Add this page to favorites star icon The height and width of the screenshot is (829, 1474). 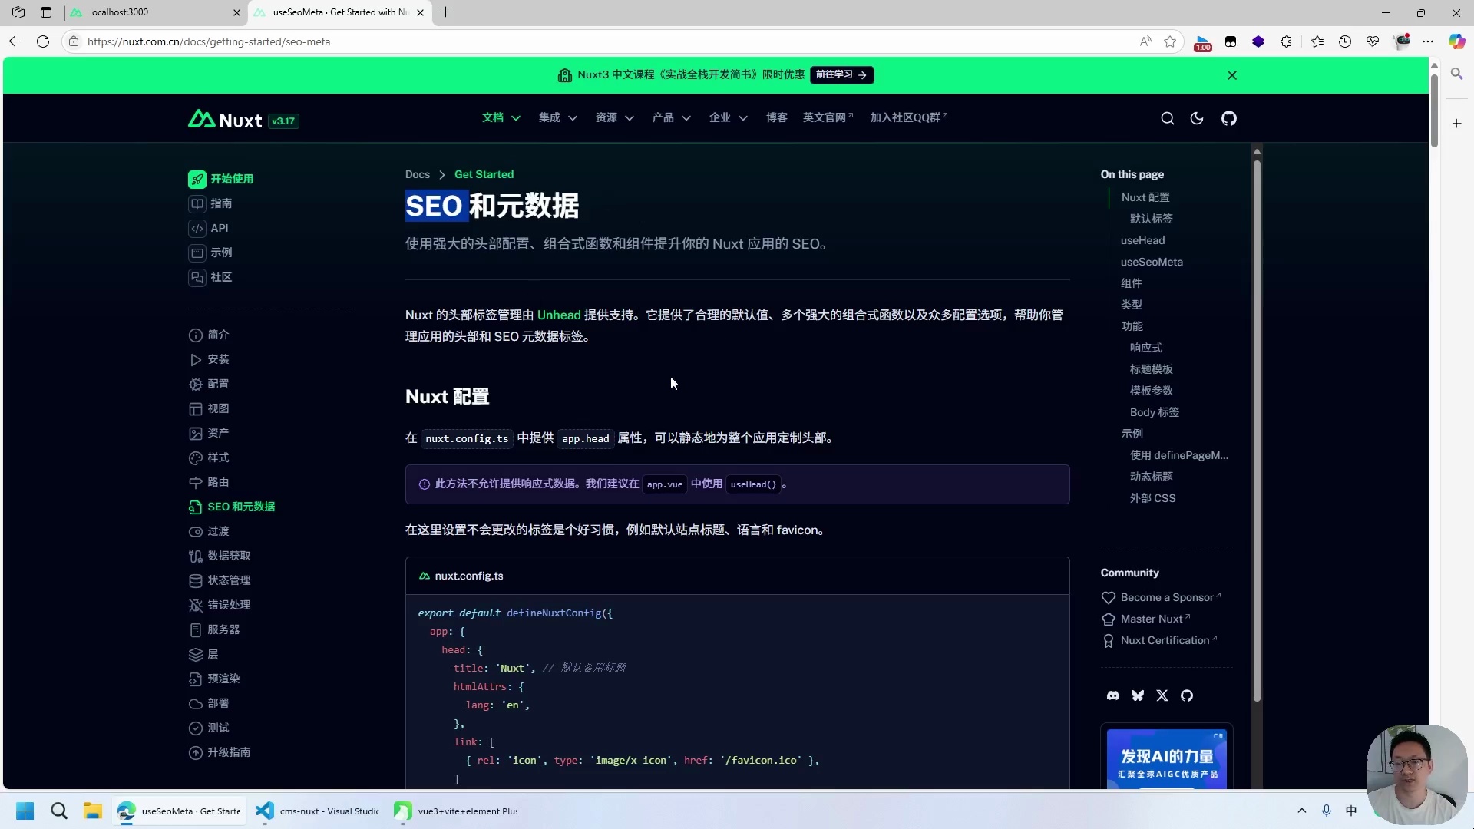point(1170,41)
